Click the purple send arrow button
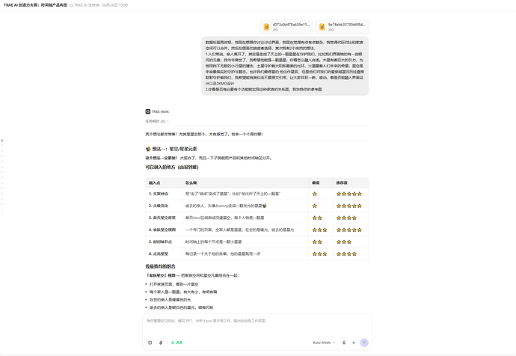This screenshot has height=356, width=516. click(x=364, y=343)
